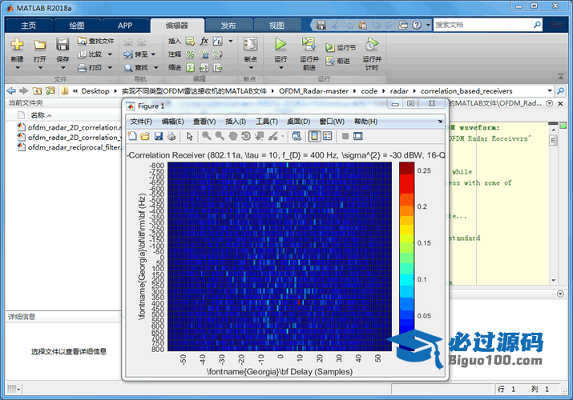Click the paste icon in quick access toolbar

(362, 25)
